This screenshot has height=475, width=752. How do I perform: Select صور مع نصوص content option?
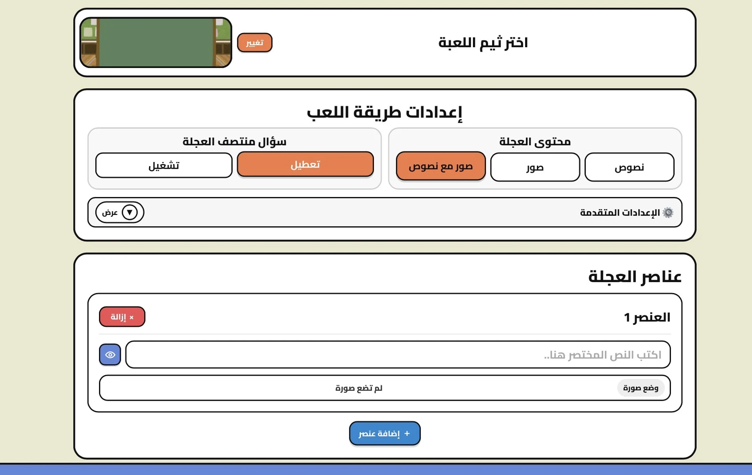pyautogui.click(x=441, y=166)
